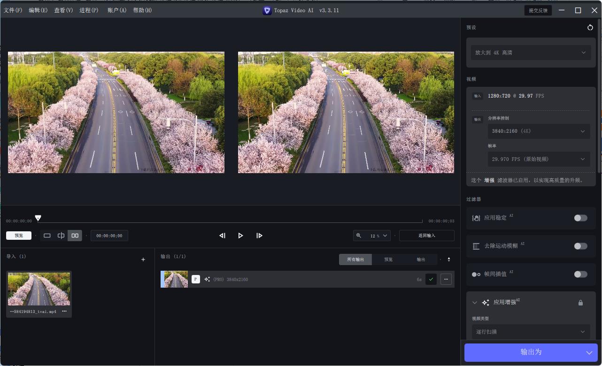Open the 29.970 FPS frame rate dropdown
The image size is (602, 366).
(x=539, y=159)
